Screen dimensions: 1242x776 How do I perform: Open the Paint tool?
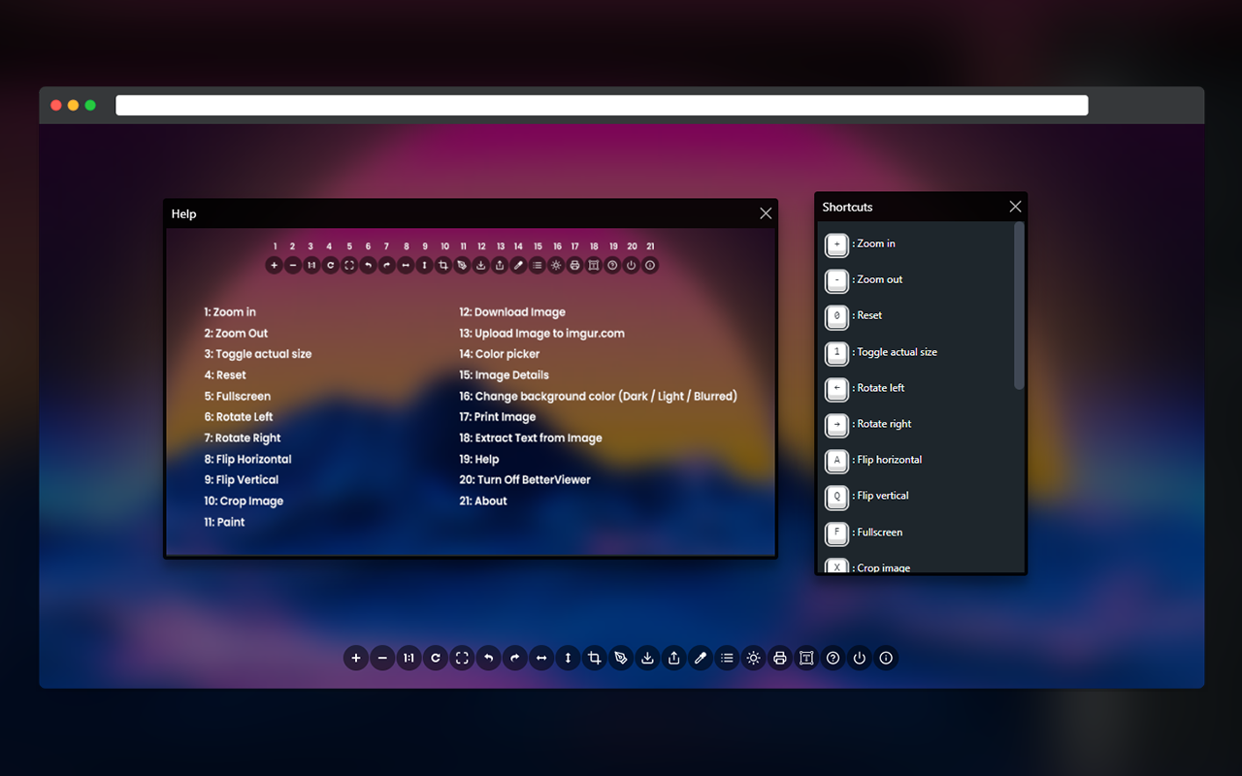click(620, 658)
